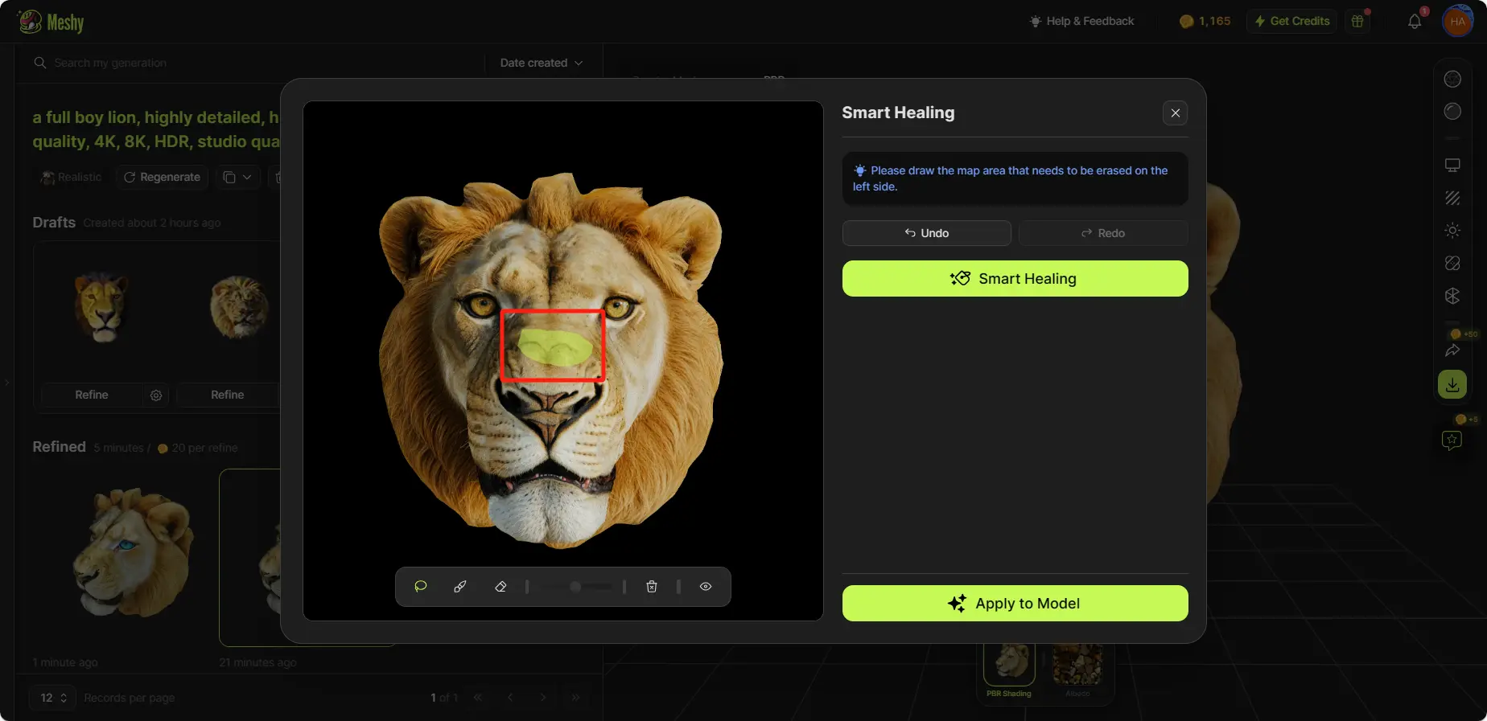This screenshot has width=1487, height=721.
Task: Select the blue-eyed refined lion thumbnail
Action: coord(131,554)
